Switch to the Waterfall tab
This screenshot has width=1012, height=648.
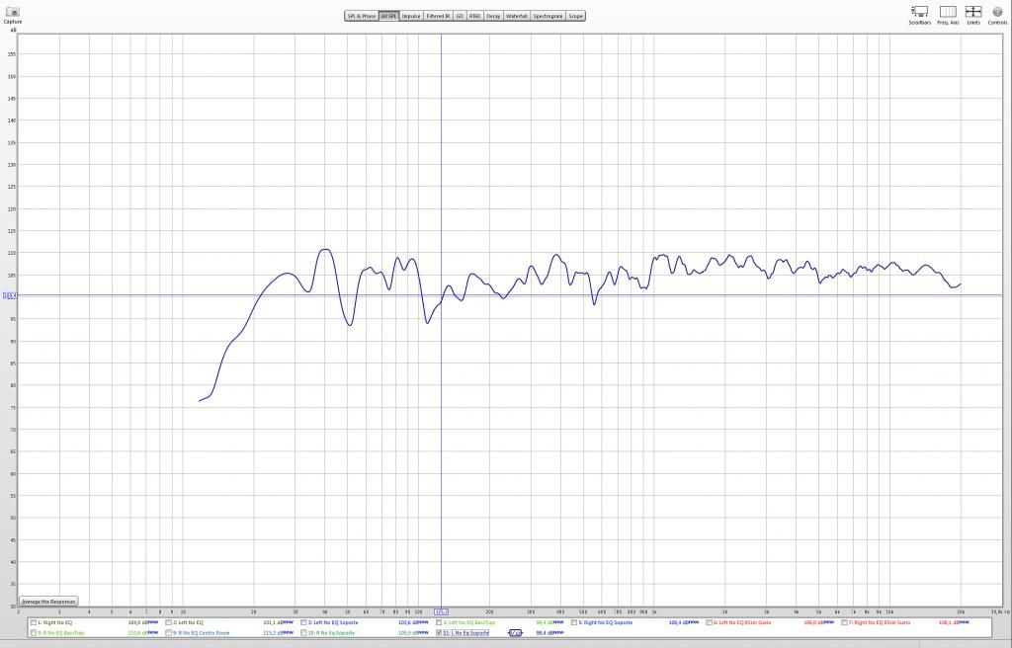click(x=516, y=16)
